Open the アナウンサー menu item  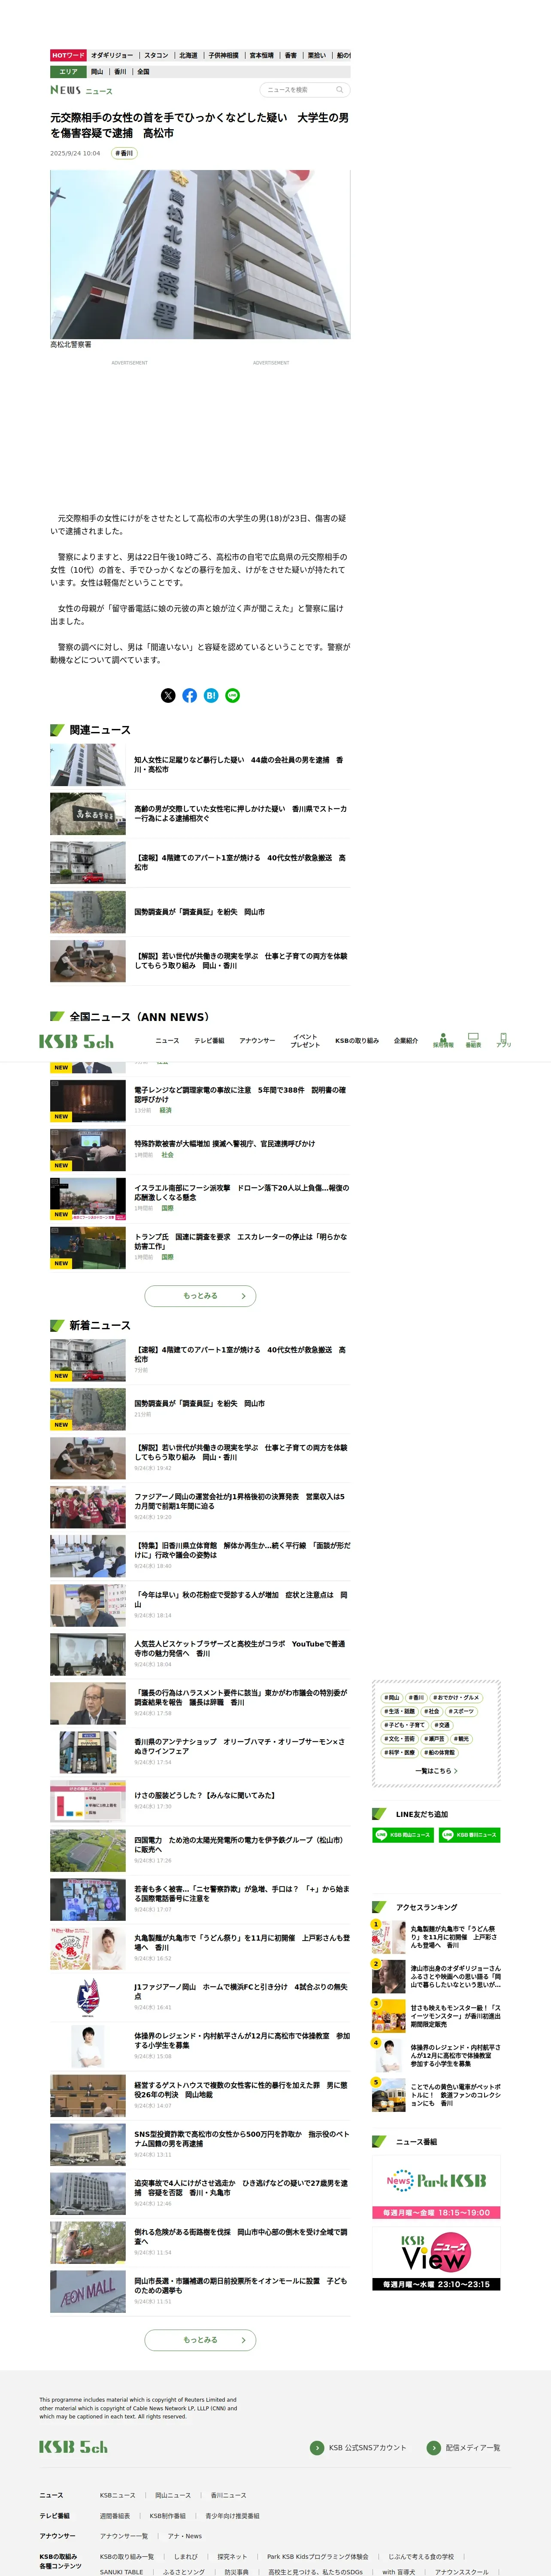coord(257,1041)
